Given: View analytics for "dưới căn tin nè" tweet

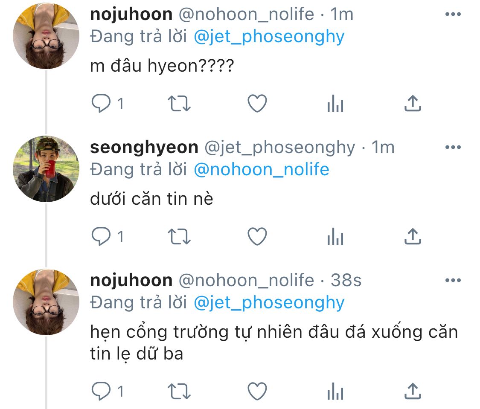Looking at the screenshot, I should (x=335, y=237).
